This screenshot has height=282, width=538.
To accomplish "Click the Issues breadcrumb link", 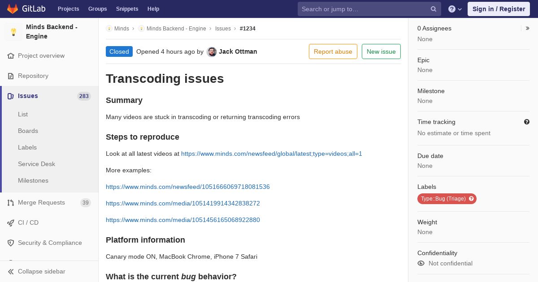I will pos(223,29).
